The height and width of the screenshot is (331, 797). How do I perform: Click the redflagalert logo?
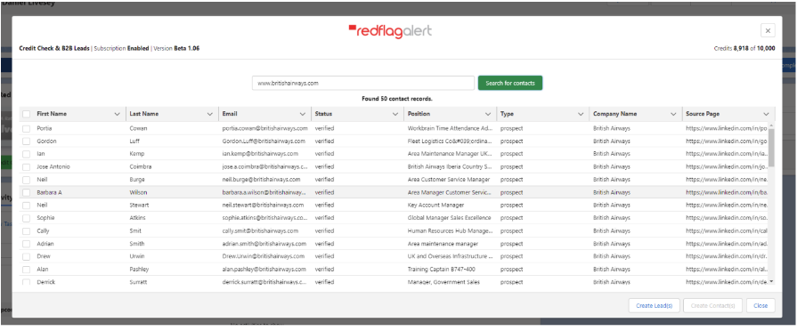390,31
